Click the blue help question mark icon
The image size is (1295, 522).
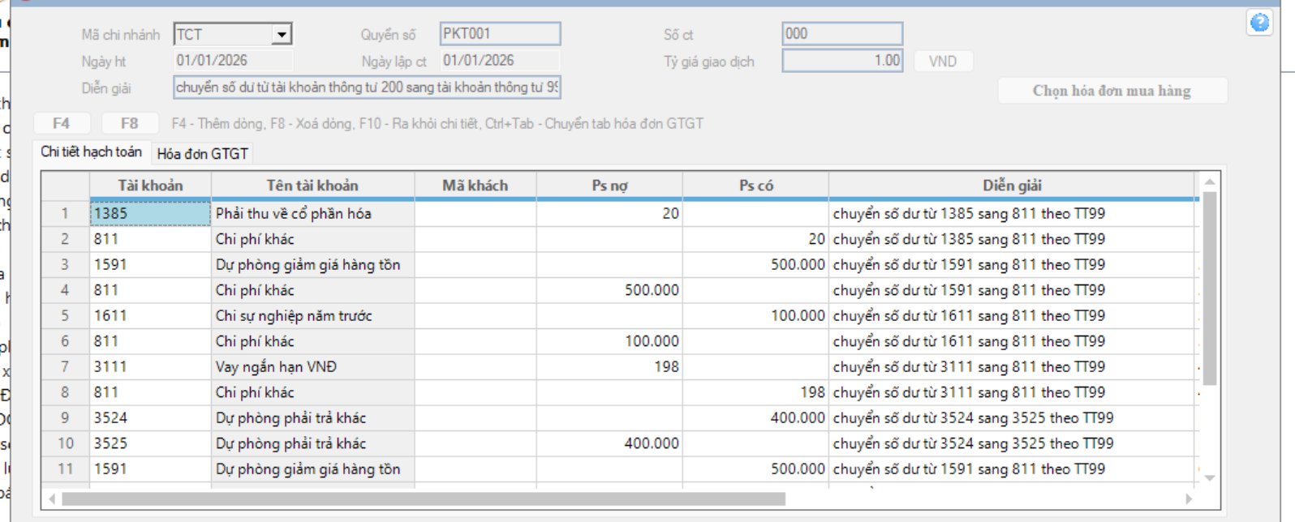(1258, 23)
